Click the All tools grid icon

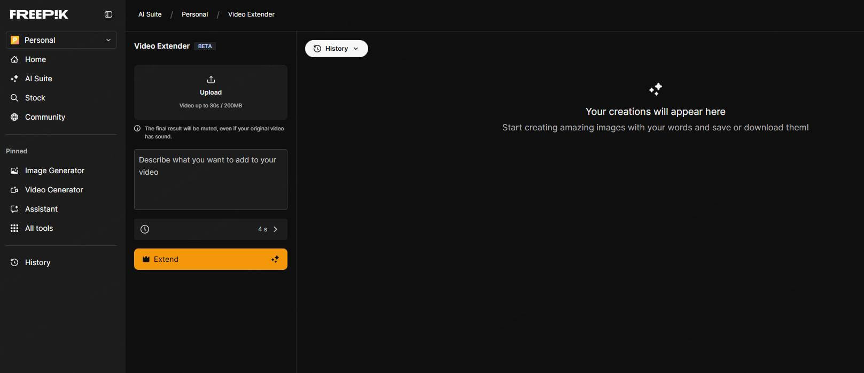[x=14, y=228]
